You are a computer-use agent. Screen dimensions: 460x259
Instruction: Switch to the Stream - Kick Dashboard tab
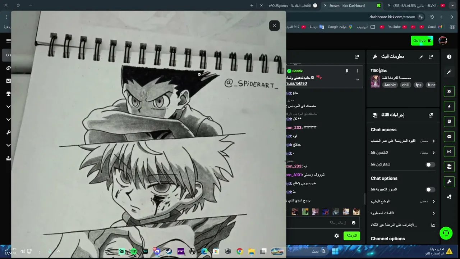[x=352, y=5]
